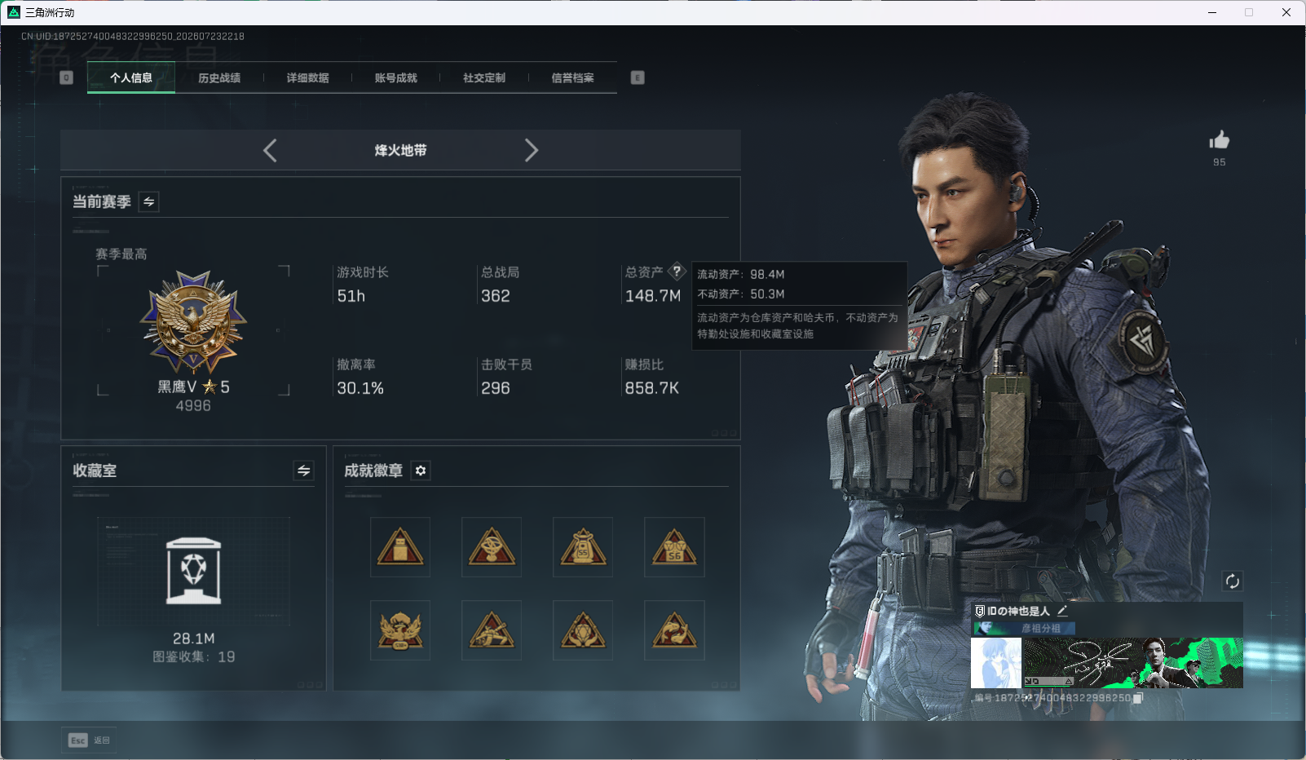Viewport: 1306px width, 760px height.
Task: Click the 三角洲行动 window app icon
Action: (x=13, y=12)
